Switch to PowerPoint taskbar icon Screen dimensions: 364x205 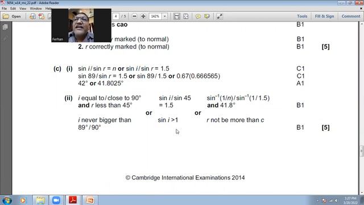coord(90,200)
